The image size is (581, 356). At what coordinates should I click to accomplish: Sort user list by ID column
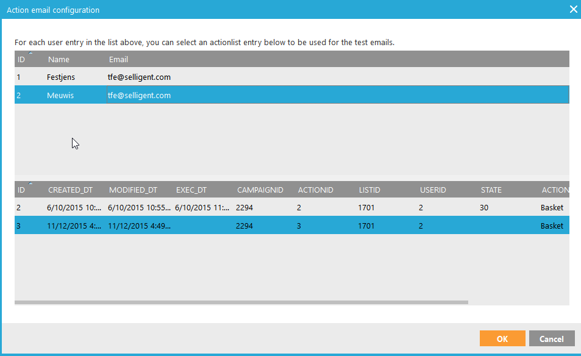coord(21,60)
